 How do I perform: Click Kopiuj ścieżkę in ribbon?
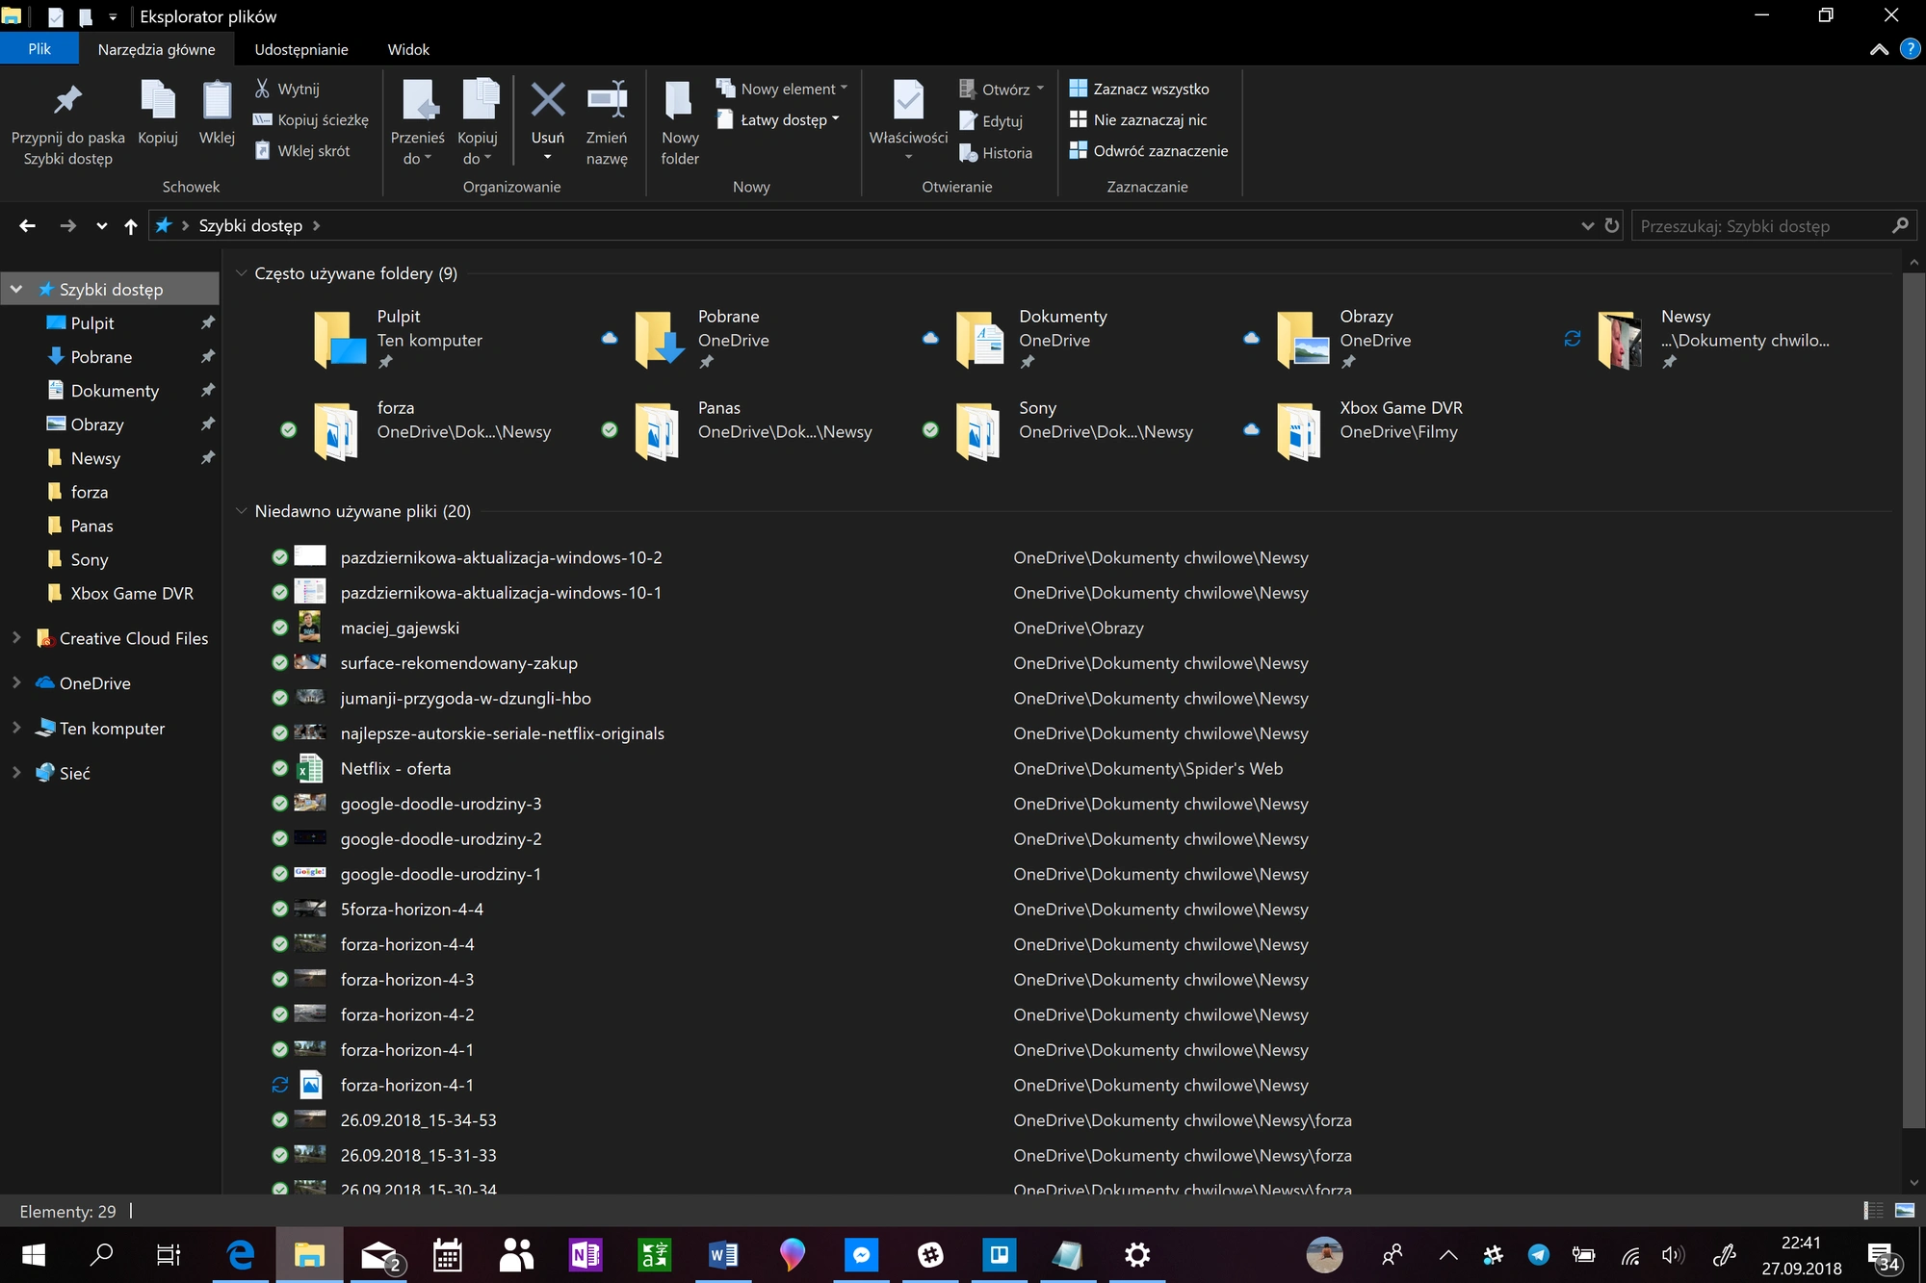(x=311, y=119)
